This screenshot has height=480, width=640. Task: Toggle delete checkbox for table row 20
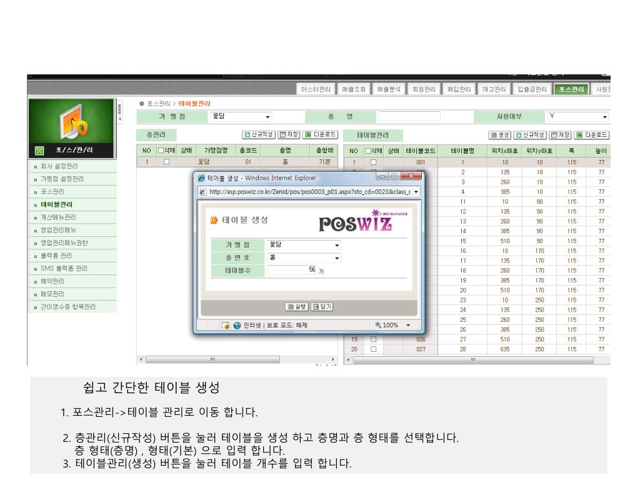[x=374, y=349]
